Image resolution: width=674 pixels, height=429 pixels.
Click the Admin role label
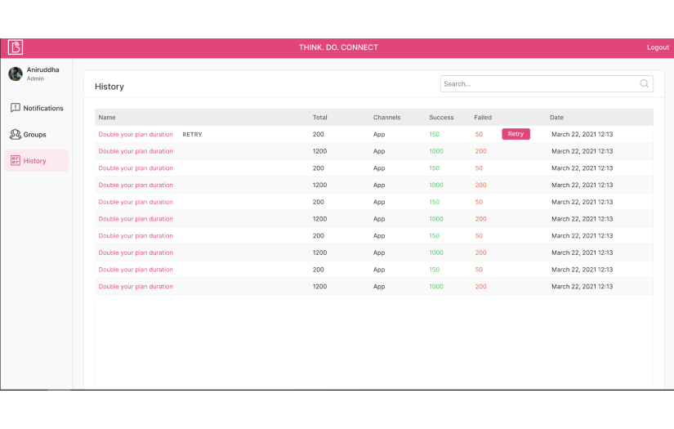35,78
